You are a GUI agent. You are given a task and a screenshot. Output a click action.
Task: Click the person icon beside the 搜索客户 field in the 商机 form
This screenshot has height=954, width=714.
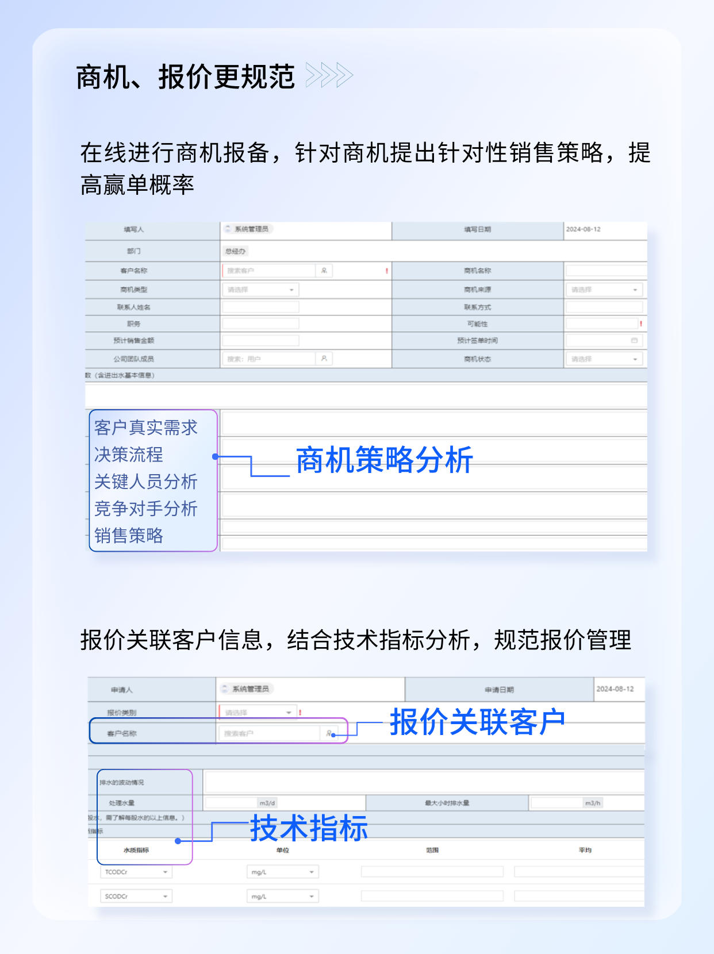pyautogui.click(x=324, y=271)
